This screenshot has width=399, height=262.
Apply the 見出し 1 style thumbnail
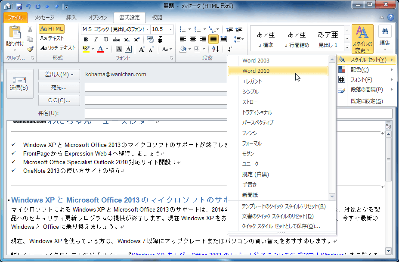(x=328, y=40)
